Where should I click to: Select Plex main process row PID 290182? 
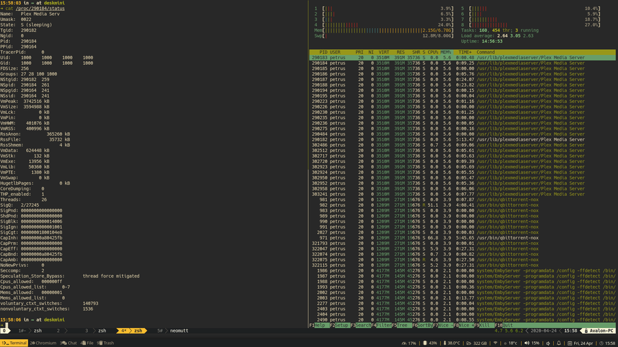462,139
